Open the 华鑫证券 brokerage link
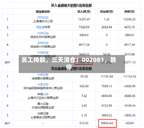The height and width of the screenshot is (128, 144). click(43, 114)
